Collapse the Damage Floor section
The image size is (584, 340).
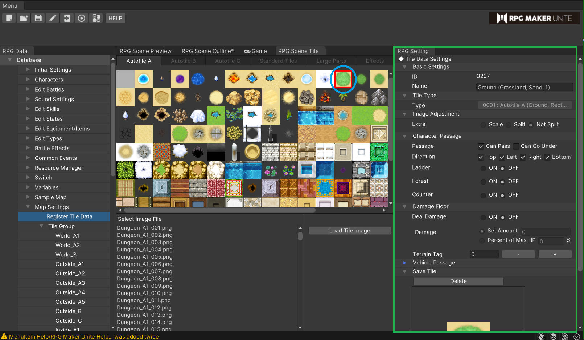click(x=404, y=207)
